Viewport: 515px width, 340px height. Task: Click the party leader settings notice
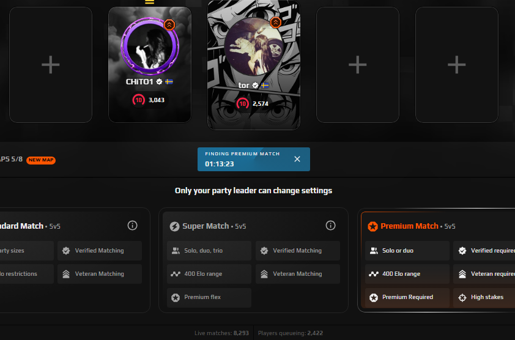click(254, 191)
